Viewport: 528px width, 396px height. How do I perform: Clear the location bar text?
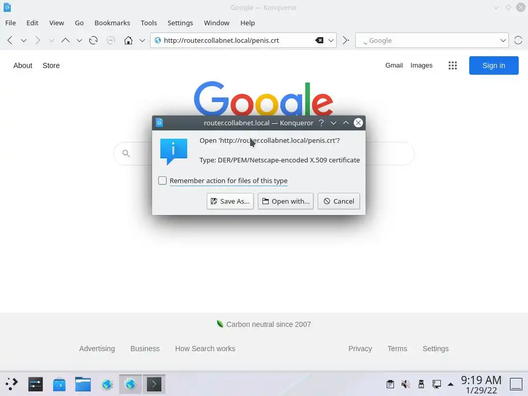(x=319, y=40)
